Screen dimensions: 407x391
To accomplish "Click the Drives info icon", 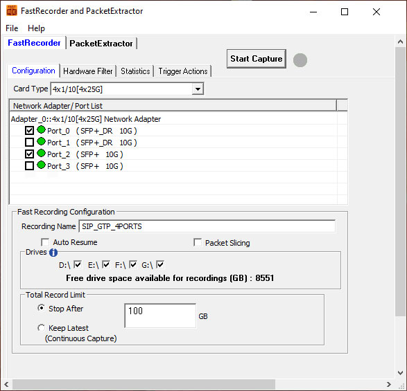I will tap(53, 253).
